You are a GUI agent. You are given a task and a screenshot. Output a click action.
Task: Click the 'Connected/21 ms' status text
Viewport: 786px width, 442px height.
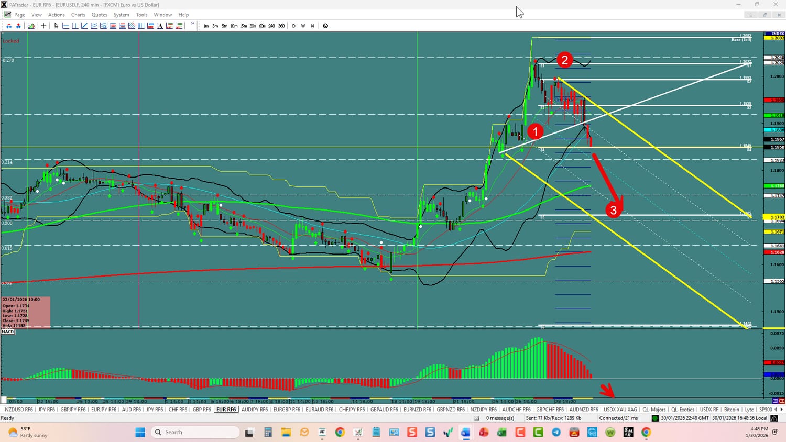(x=619, y=418)
